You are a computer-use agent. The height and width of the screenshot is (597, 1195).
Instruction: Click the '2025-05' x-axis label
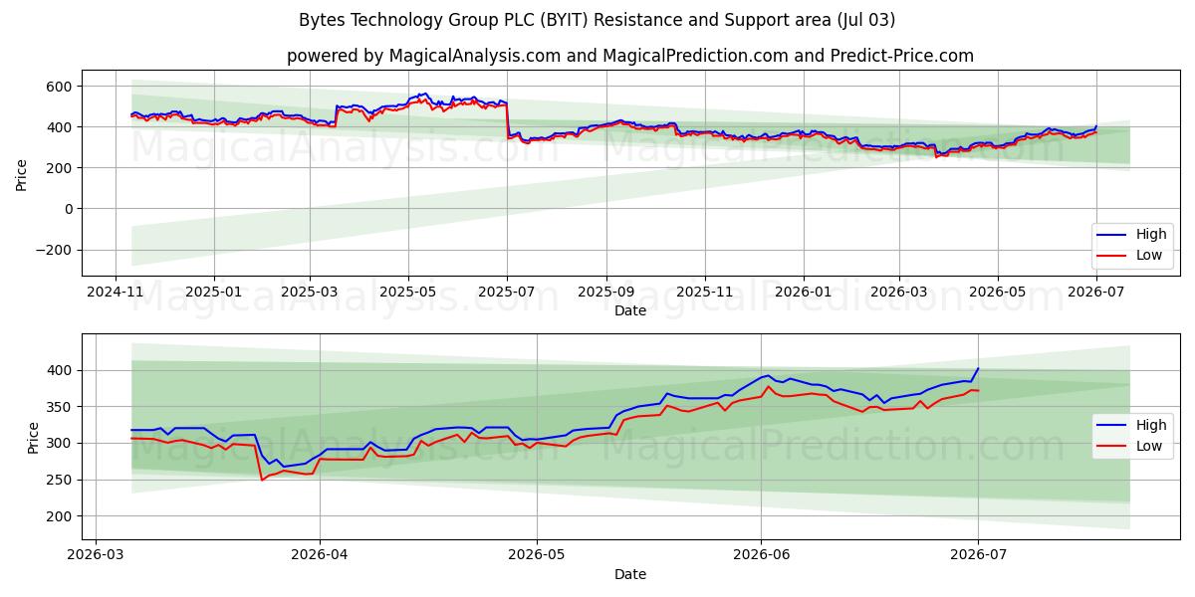(x=407, y=292)
